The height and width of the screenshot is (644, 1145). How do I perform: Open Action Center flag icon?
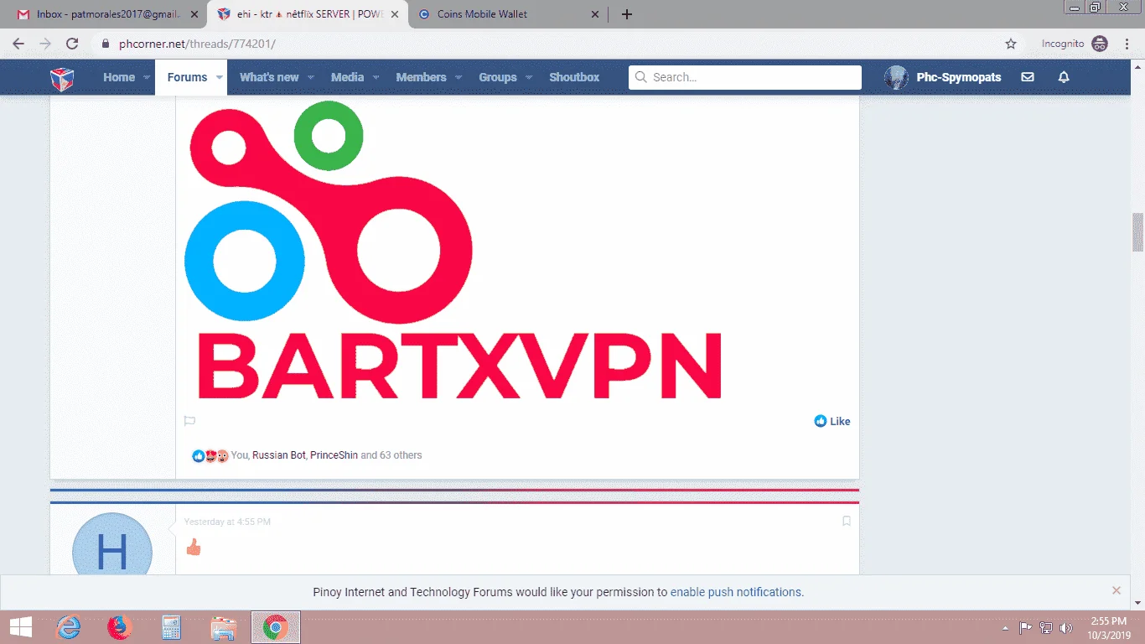(x=1025, y=628)
